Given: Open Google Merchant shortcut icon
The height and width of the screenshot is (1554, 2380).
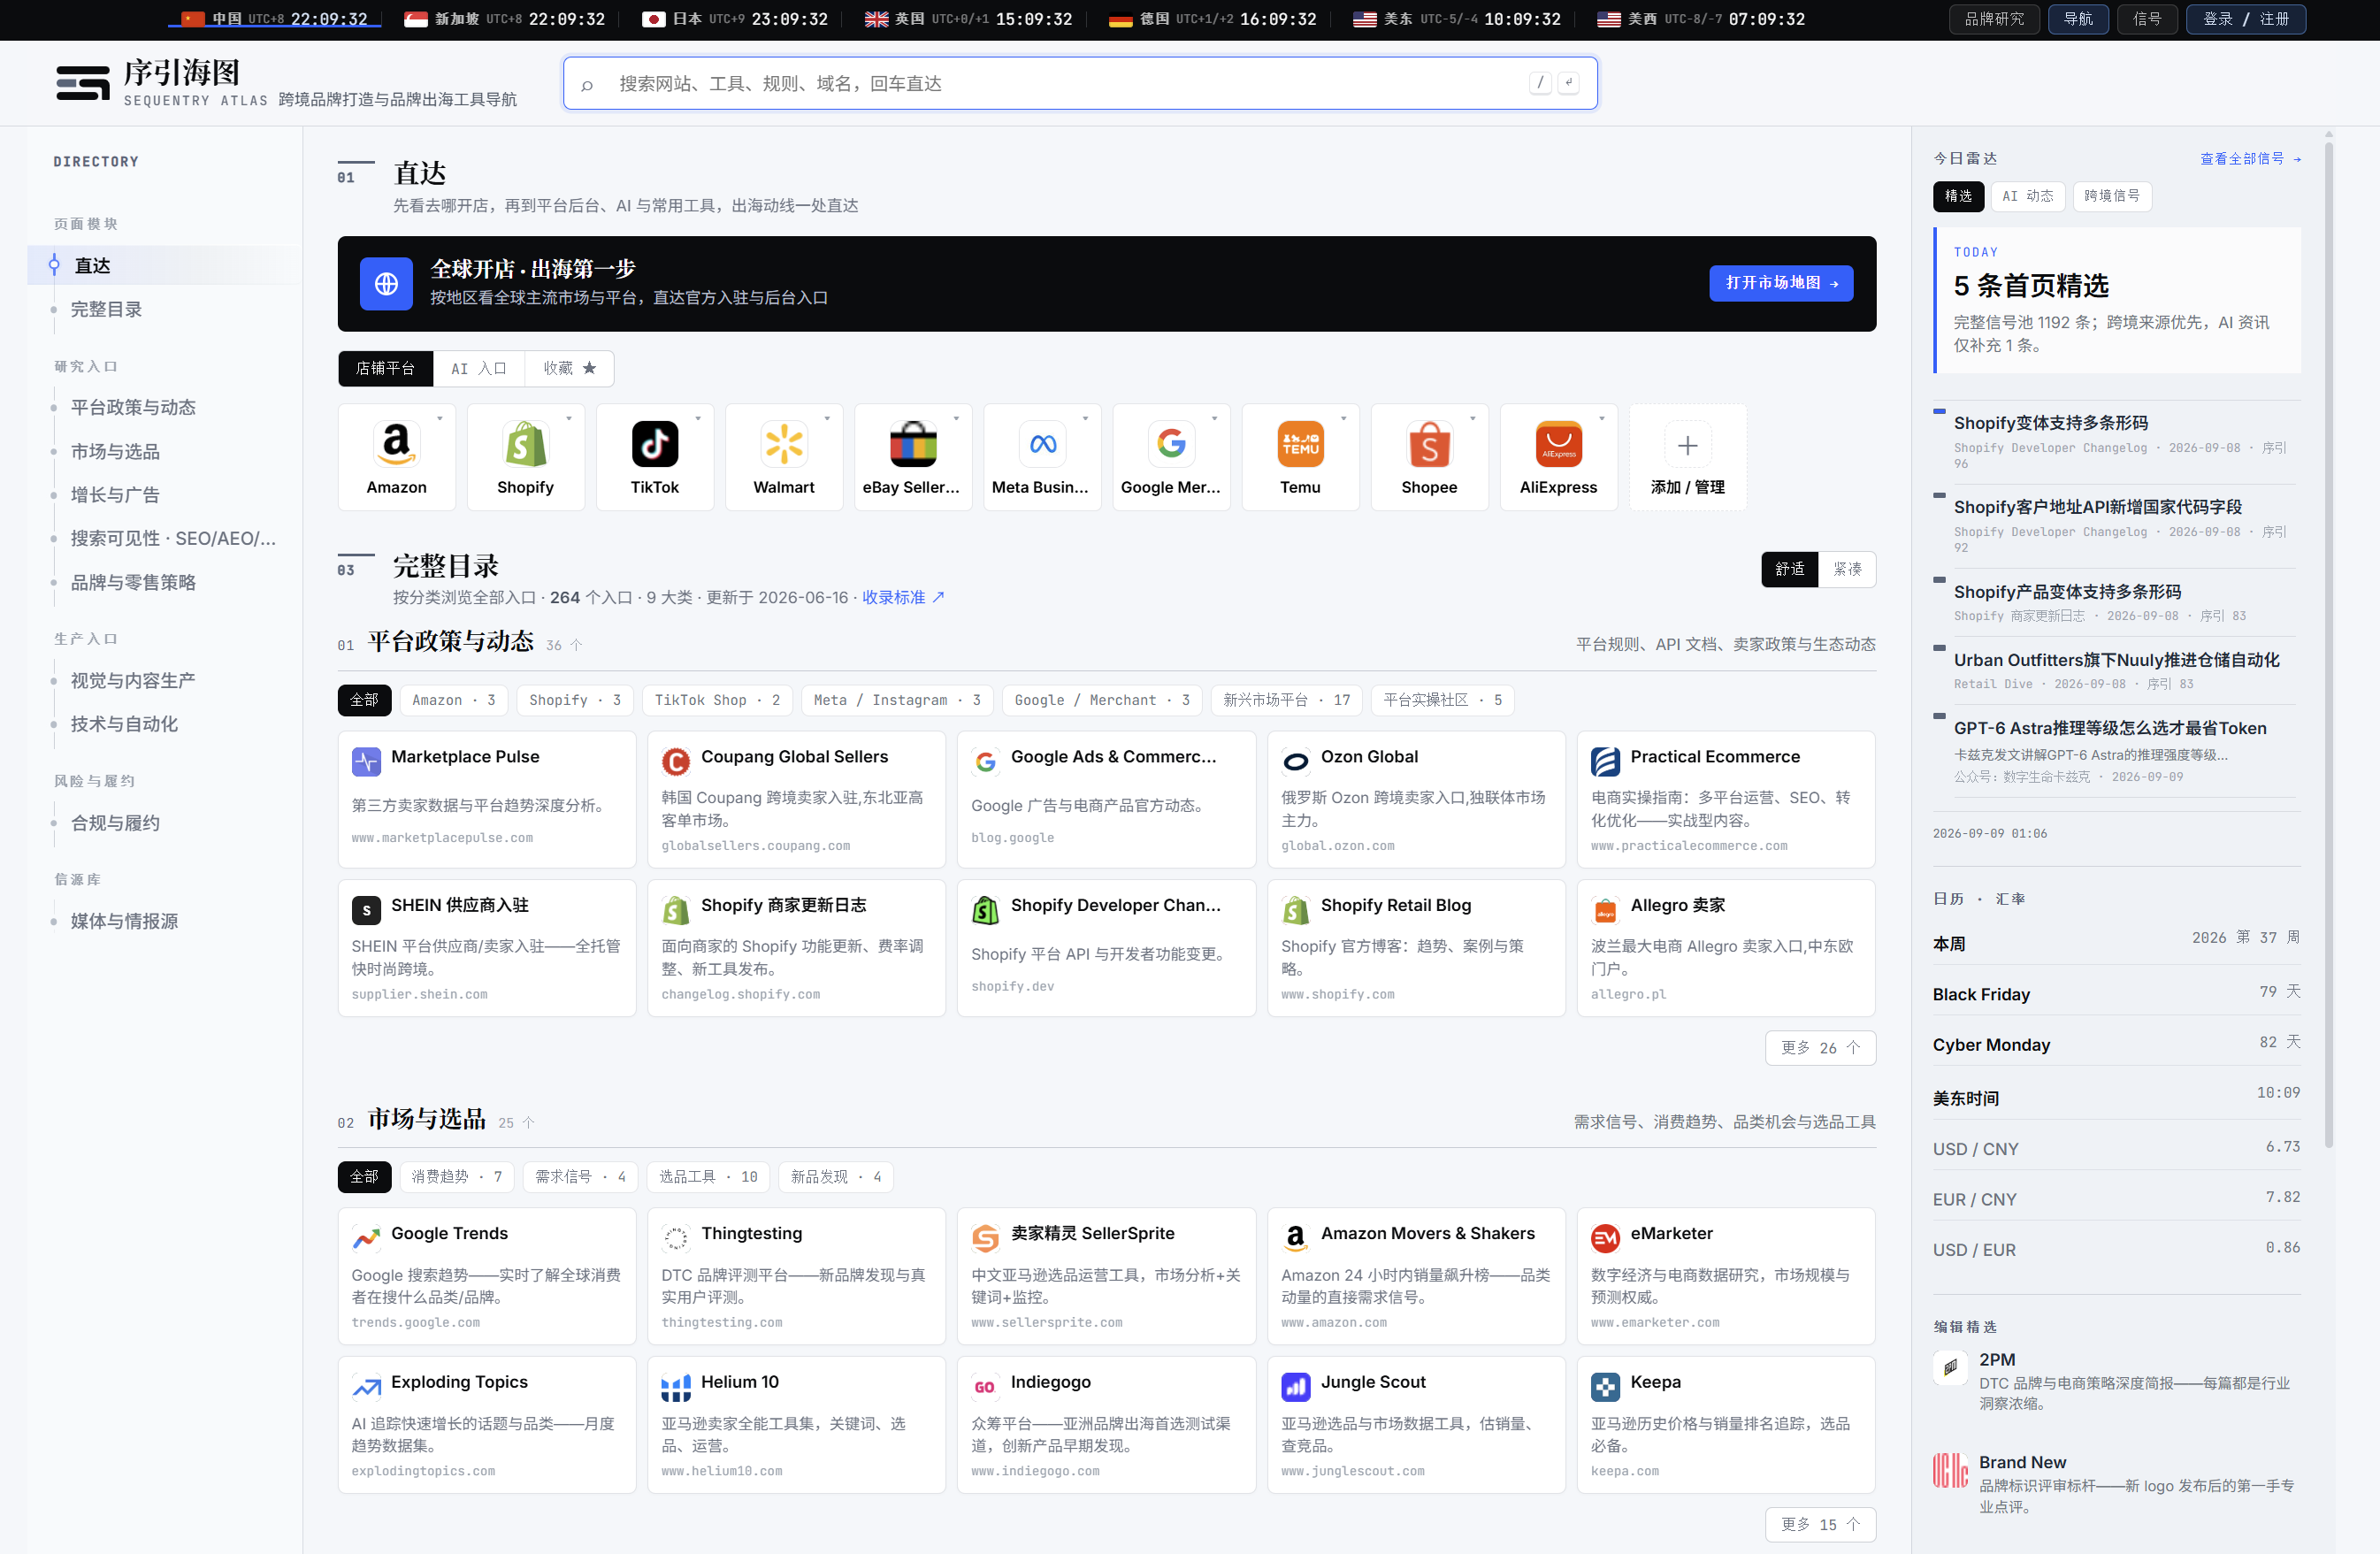Looking at the screenshot, I should [1171, 444].
